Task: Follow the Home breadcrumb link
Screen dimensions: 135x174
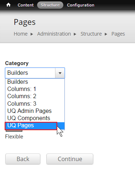Action: (21, 34)
